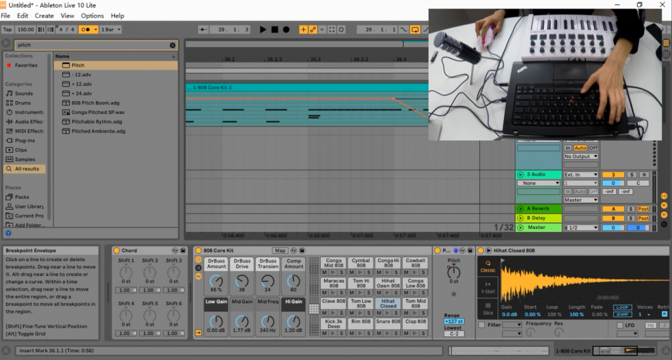
Task: Toggle Hihat Closed 808 device activator
Action: 480,250
